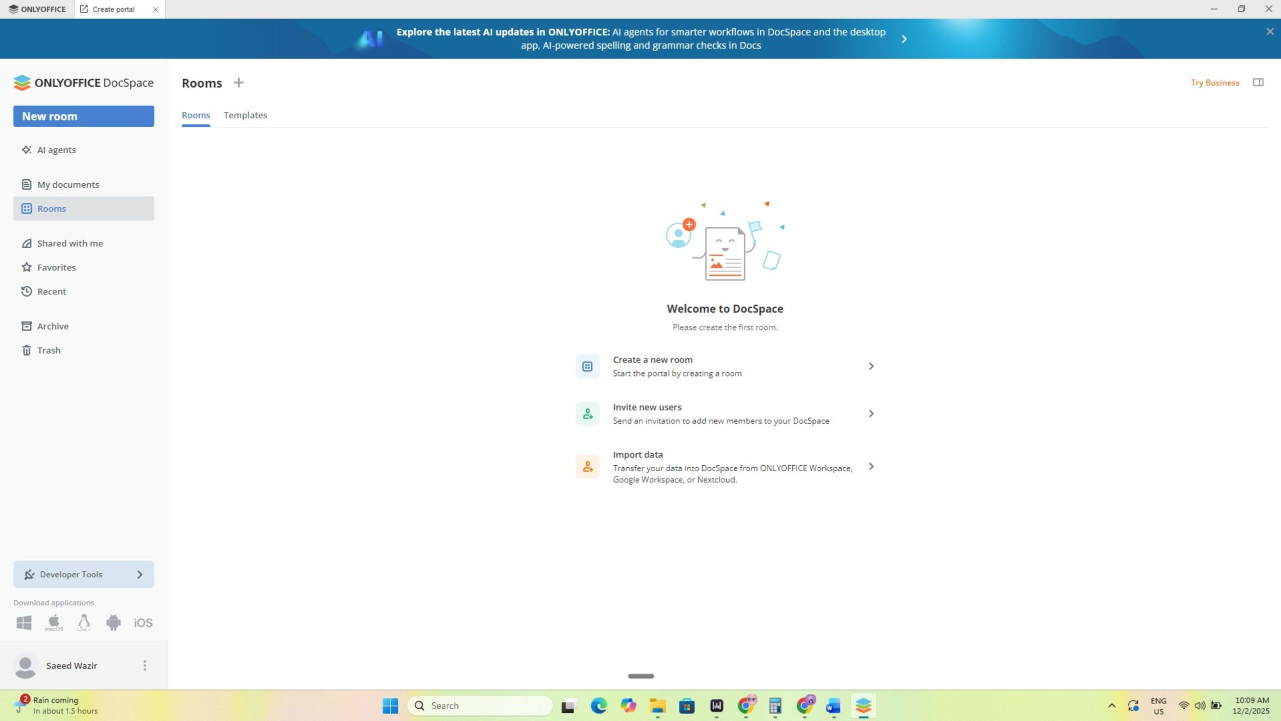Select the Rooms tab
The width and height of the screenshot is (1281, 721).
click(x=196, y=115)
